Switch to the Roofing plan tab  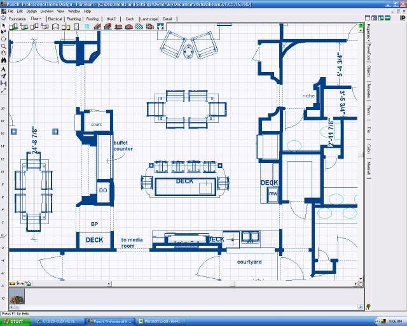click(x=92, y=19)
